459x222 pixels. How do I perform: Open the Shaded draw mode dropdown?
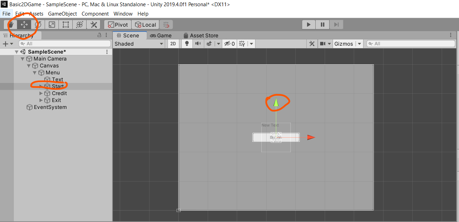pos(138,44)
